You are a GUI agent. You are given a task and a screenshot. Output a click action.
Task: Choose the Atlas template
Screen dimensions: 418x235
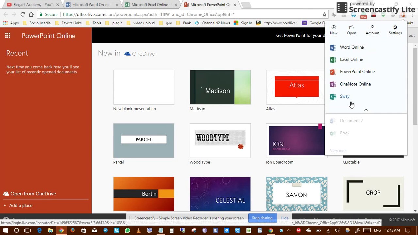point(296,87)
